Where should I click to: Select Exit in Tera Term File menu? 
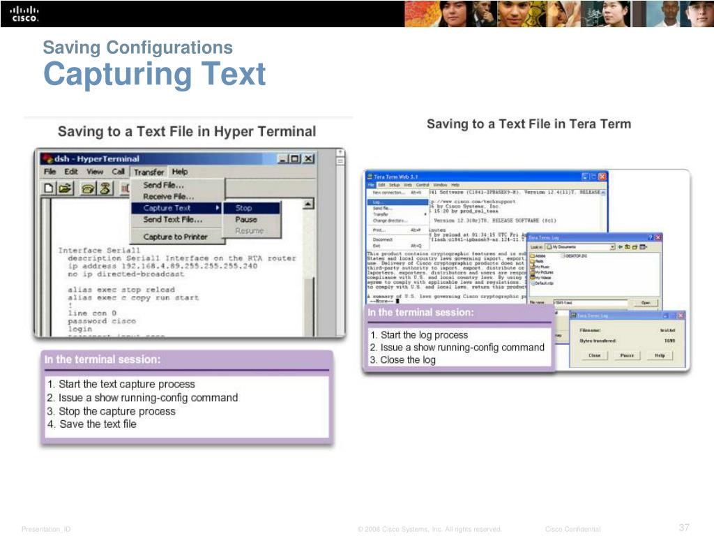point(397,246)
